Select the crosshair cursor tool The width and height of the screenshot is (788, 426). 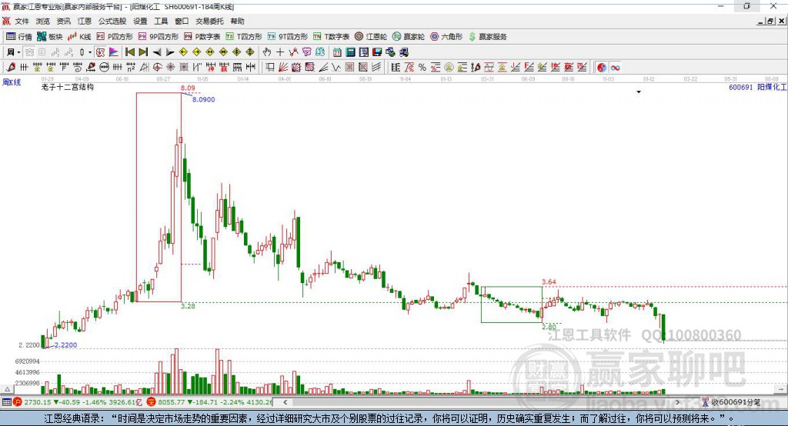pyautogui.click(x=280, y=52)
